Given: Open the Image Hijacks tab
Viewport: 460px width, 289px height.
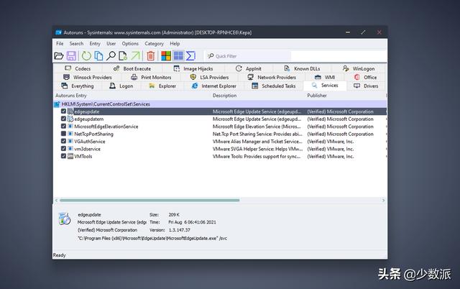Looking at the screenshot, I should point(193,68).
